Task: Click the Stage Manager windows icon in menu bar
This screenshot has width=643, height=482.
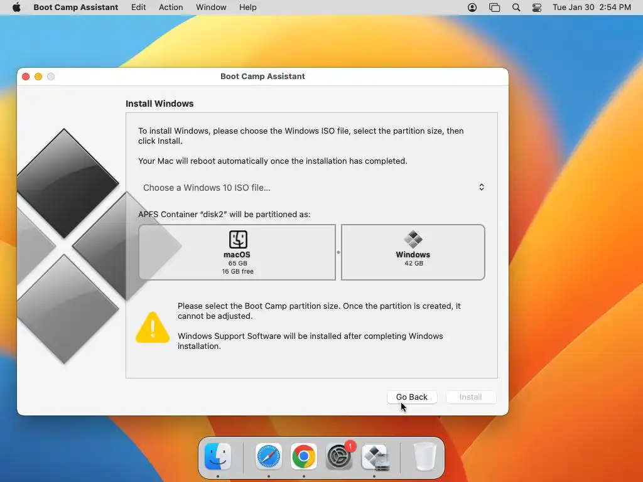Action: 495,8
